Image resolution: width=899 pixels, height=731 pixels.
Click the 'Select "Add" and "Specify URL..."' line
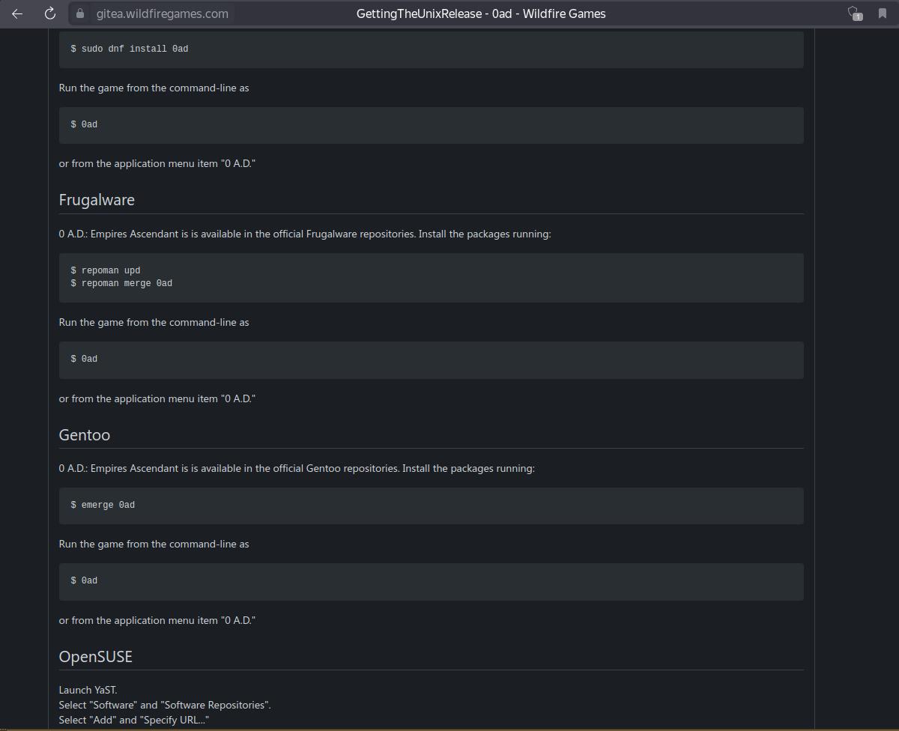click(134, 720)
